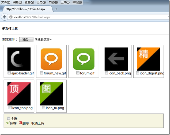Check the icon_tu.png checkbox
The image size is (170, 135).
(44, 108)
